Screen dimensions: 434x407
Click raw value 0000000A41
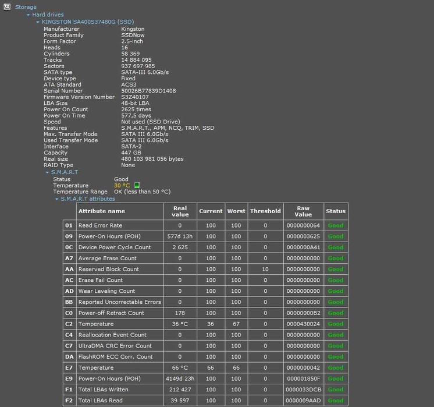(x=303, y=247)
